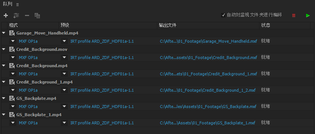Click output path GS_Backplate_1.mxf
Screen dimensions: 315x134
208,123
